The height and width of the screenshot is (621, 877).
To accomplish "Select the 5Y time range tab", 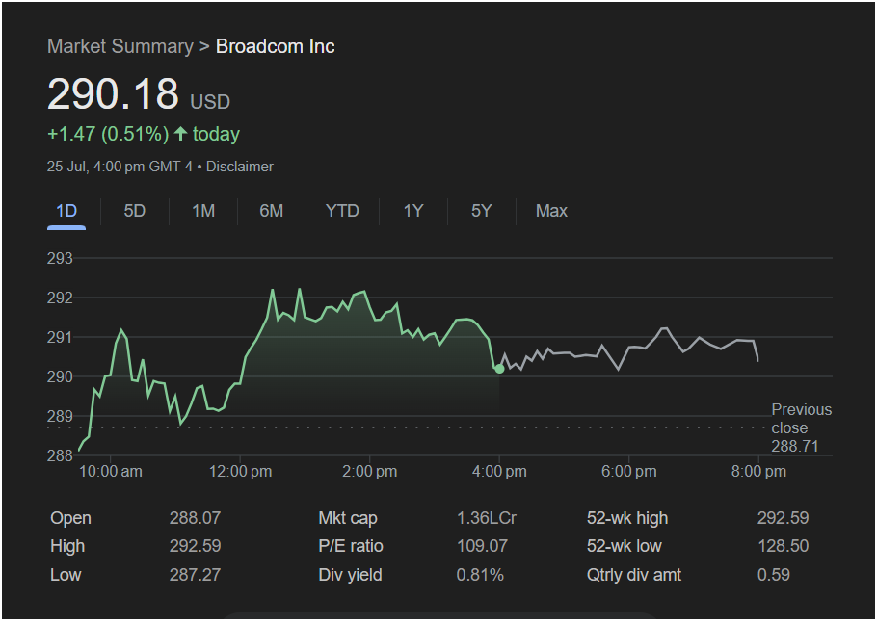I will click(x=482, y=211).
